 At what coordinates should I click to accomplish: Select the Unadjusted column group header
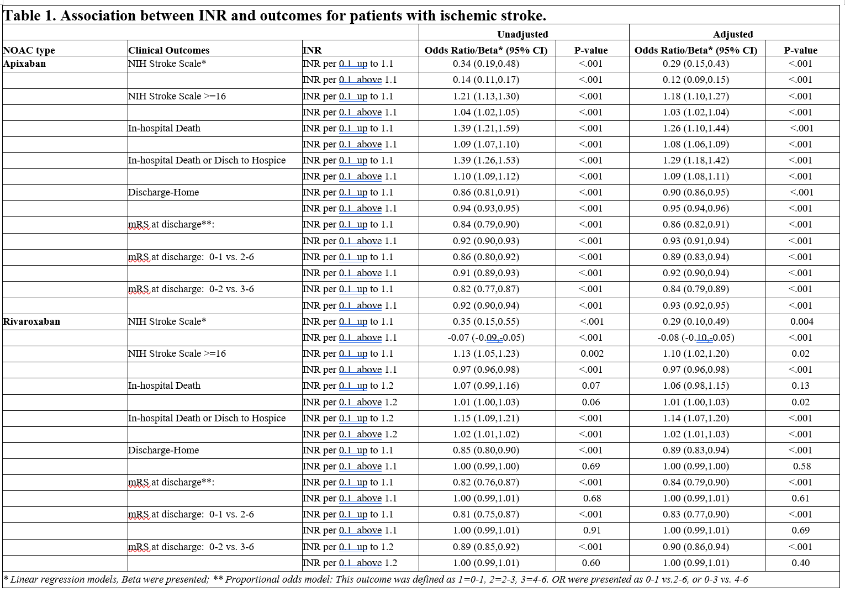pyautogui.click(x=522, y=34)
